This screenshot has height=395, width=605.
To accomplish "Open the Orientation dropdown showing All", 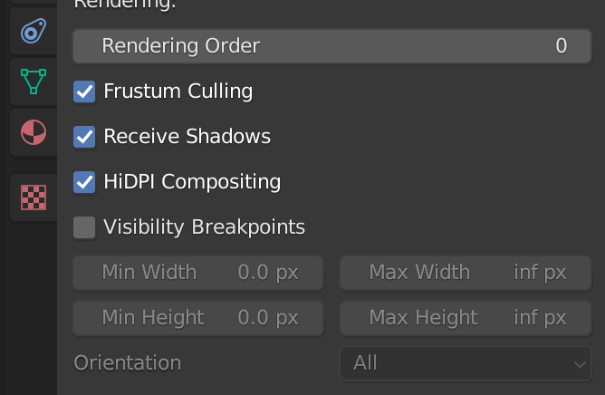I will click(466, 363).
